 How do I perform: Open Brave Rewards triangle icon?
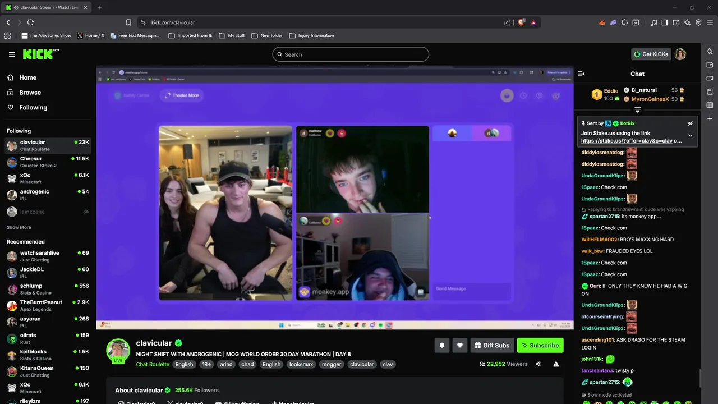pyautogui.click(x=533, y=22)
